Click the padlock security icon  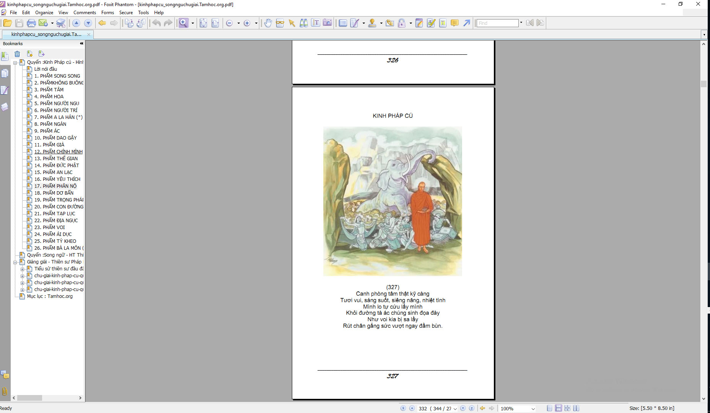click(402, 23)
